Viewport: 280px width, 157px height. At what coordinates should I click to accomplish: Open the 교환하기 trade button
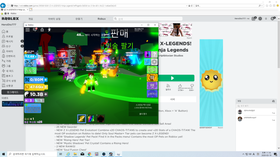(152, 94)
